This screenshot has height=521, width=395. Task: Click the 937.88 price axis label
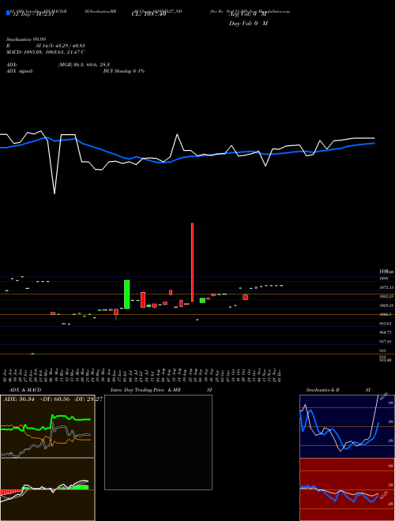click(385, 342)
